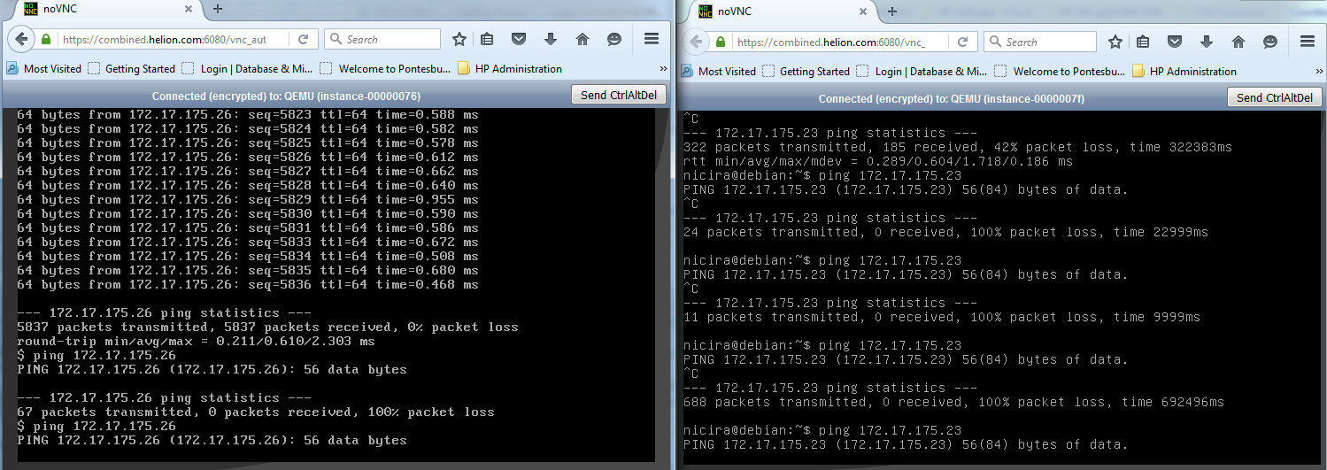Open Welcome to Pontesbu bookmark in left window
The image size is (1327, 470).
coord(385,68)
